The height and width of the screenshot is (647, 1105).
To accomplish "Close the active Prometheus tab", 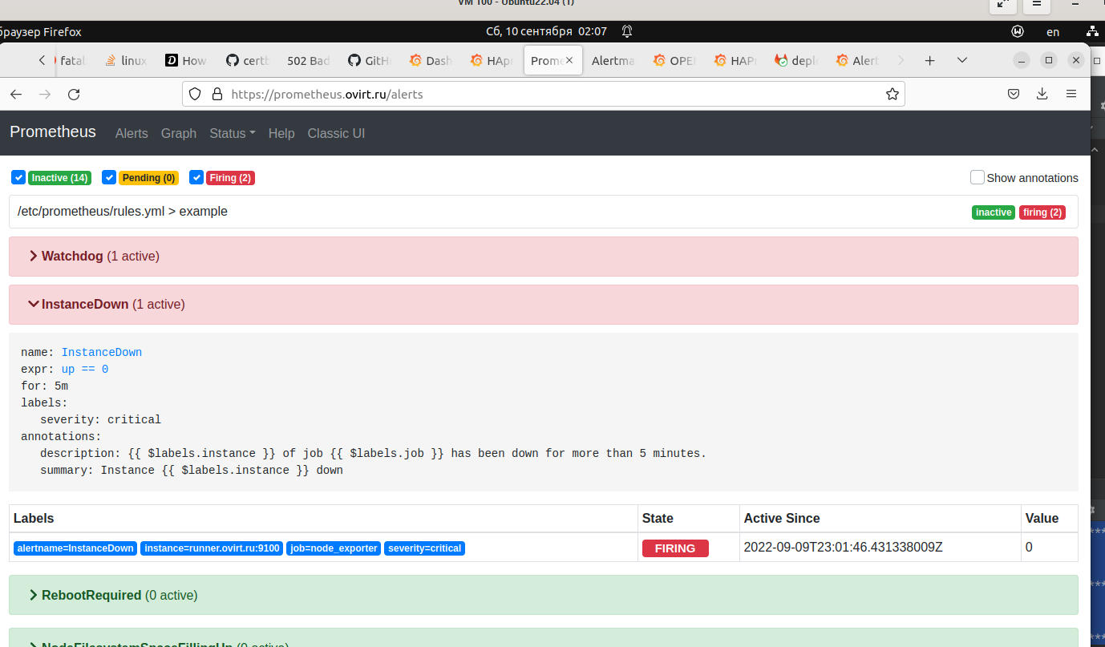I will (569, 60).
